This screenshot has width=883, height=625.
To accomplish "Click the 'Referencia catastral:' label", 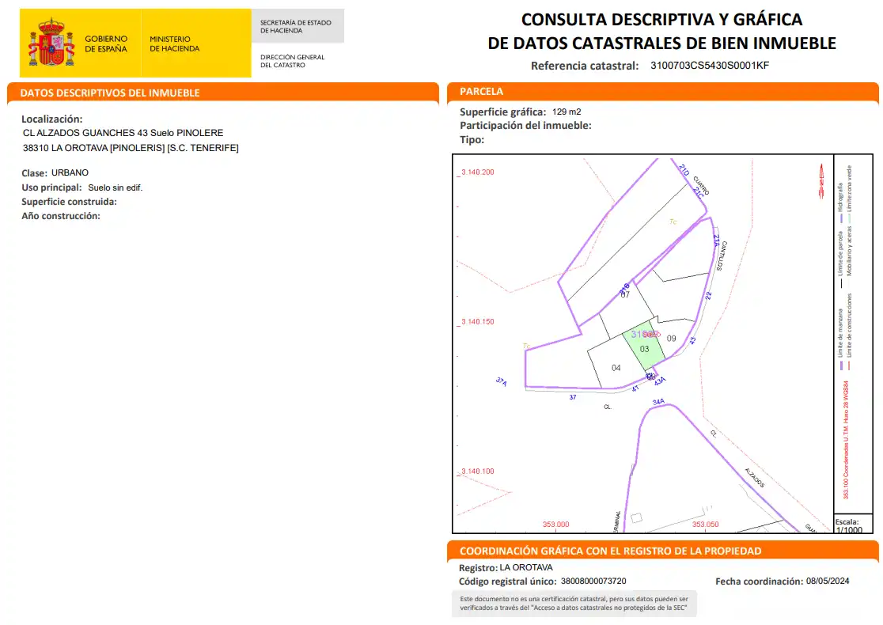I will pos(585,66).
